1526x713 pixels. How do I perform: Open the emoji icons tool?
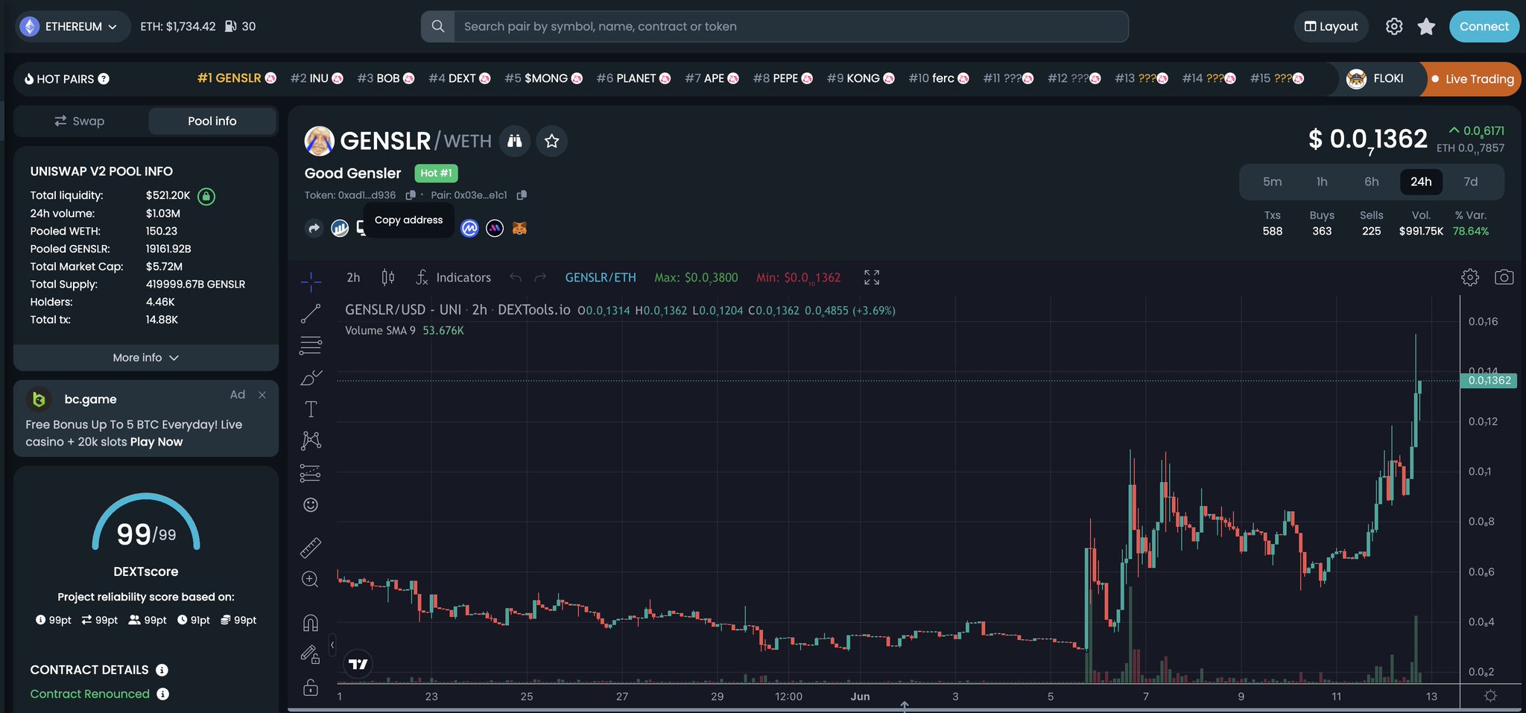[311, 505]
